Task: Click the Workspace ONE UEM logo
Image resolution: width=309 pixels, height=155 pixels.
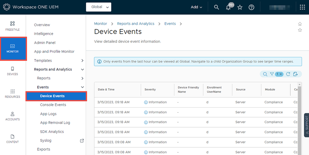Action: [7, 7]
